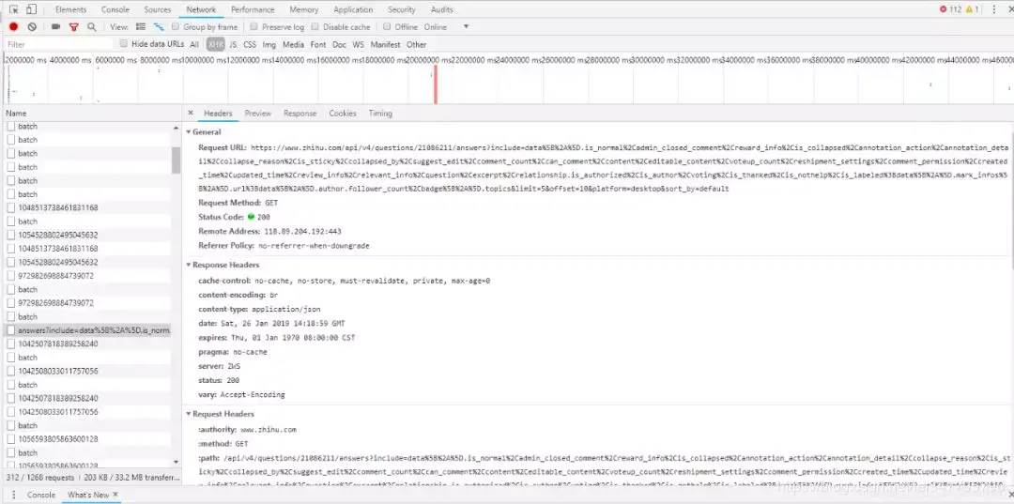This screenshot has width=1014, height=504.
Task: Show the Headers detail tab
Action: point(218,113)
